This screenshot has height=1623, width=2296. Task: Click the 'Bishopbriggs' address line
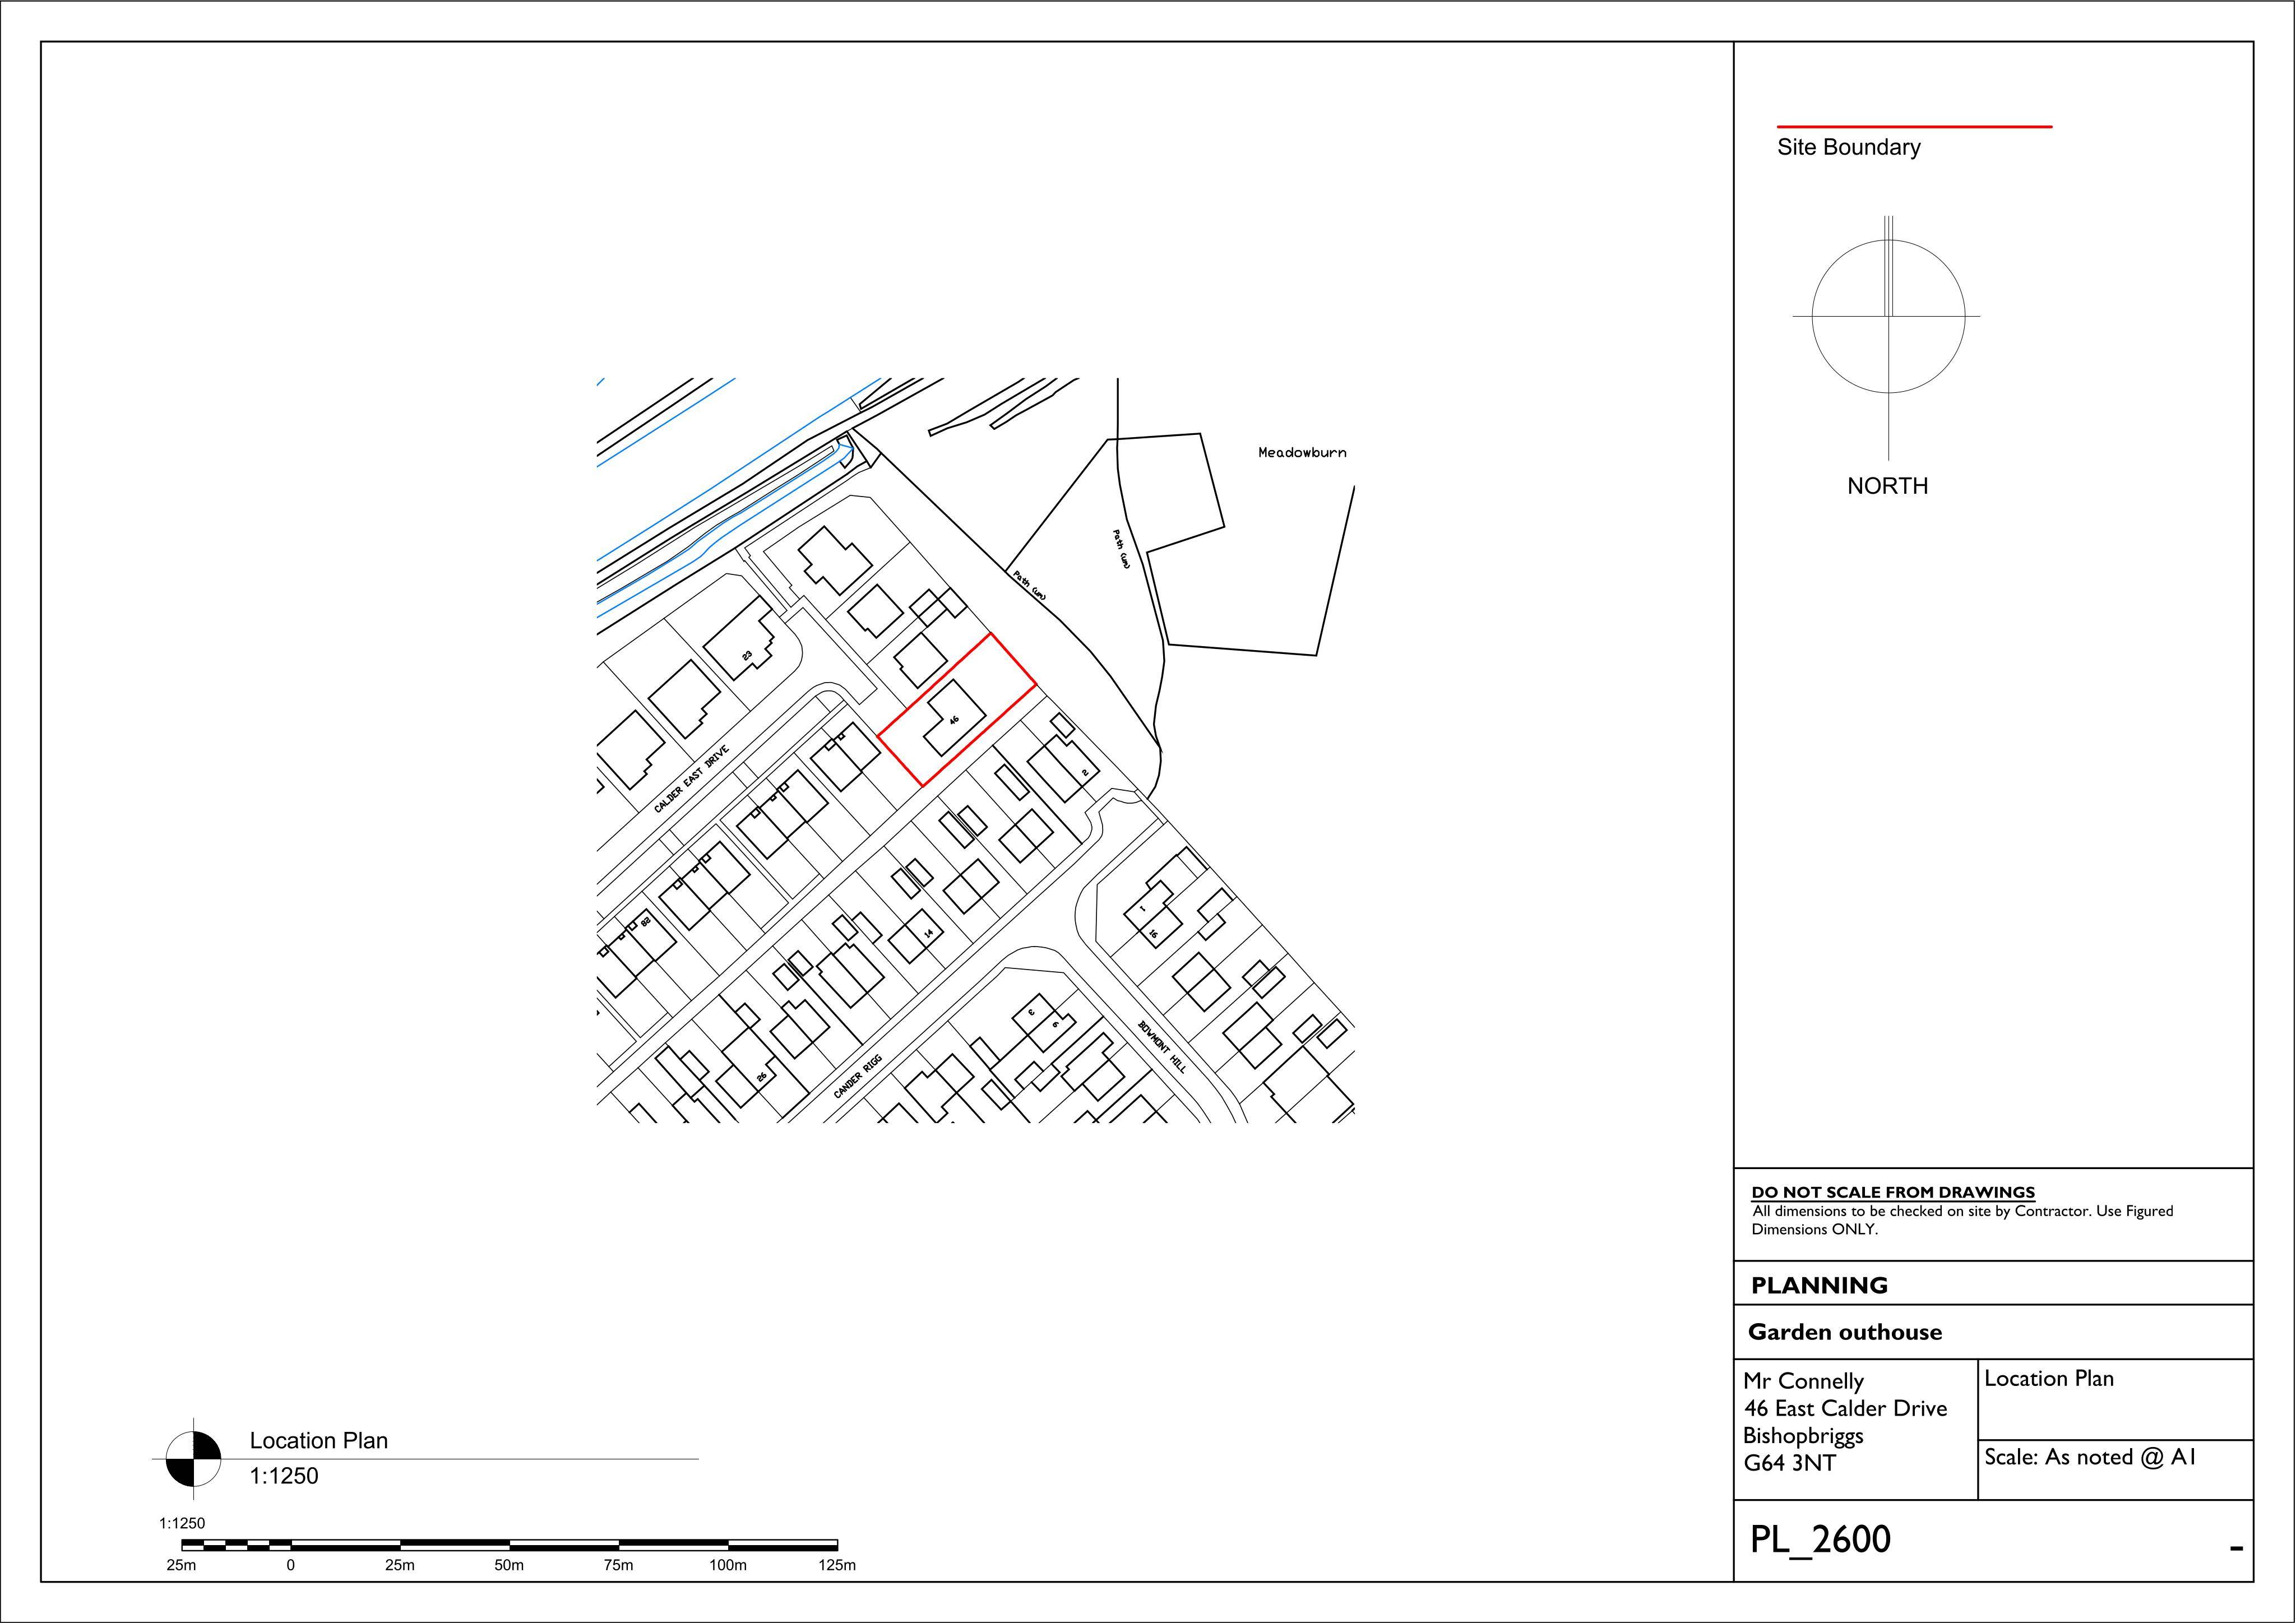1803,1436
